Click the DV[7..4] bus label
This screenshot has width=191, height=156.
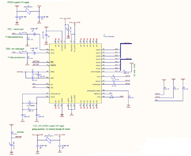[x=128, y=59]
